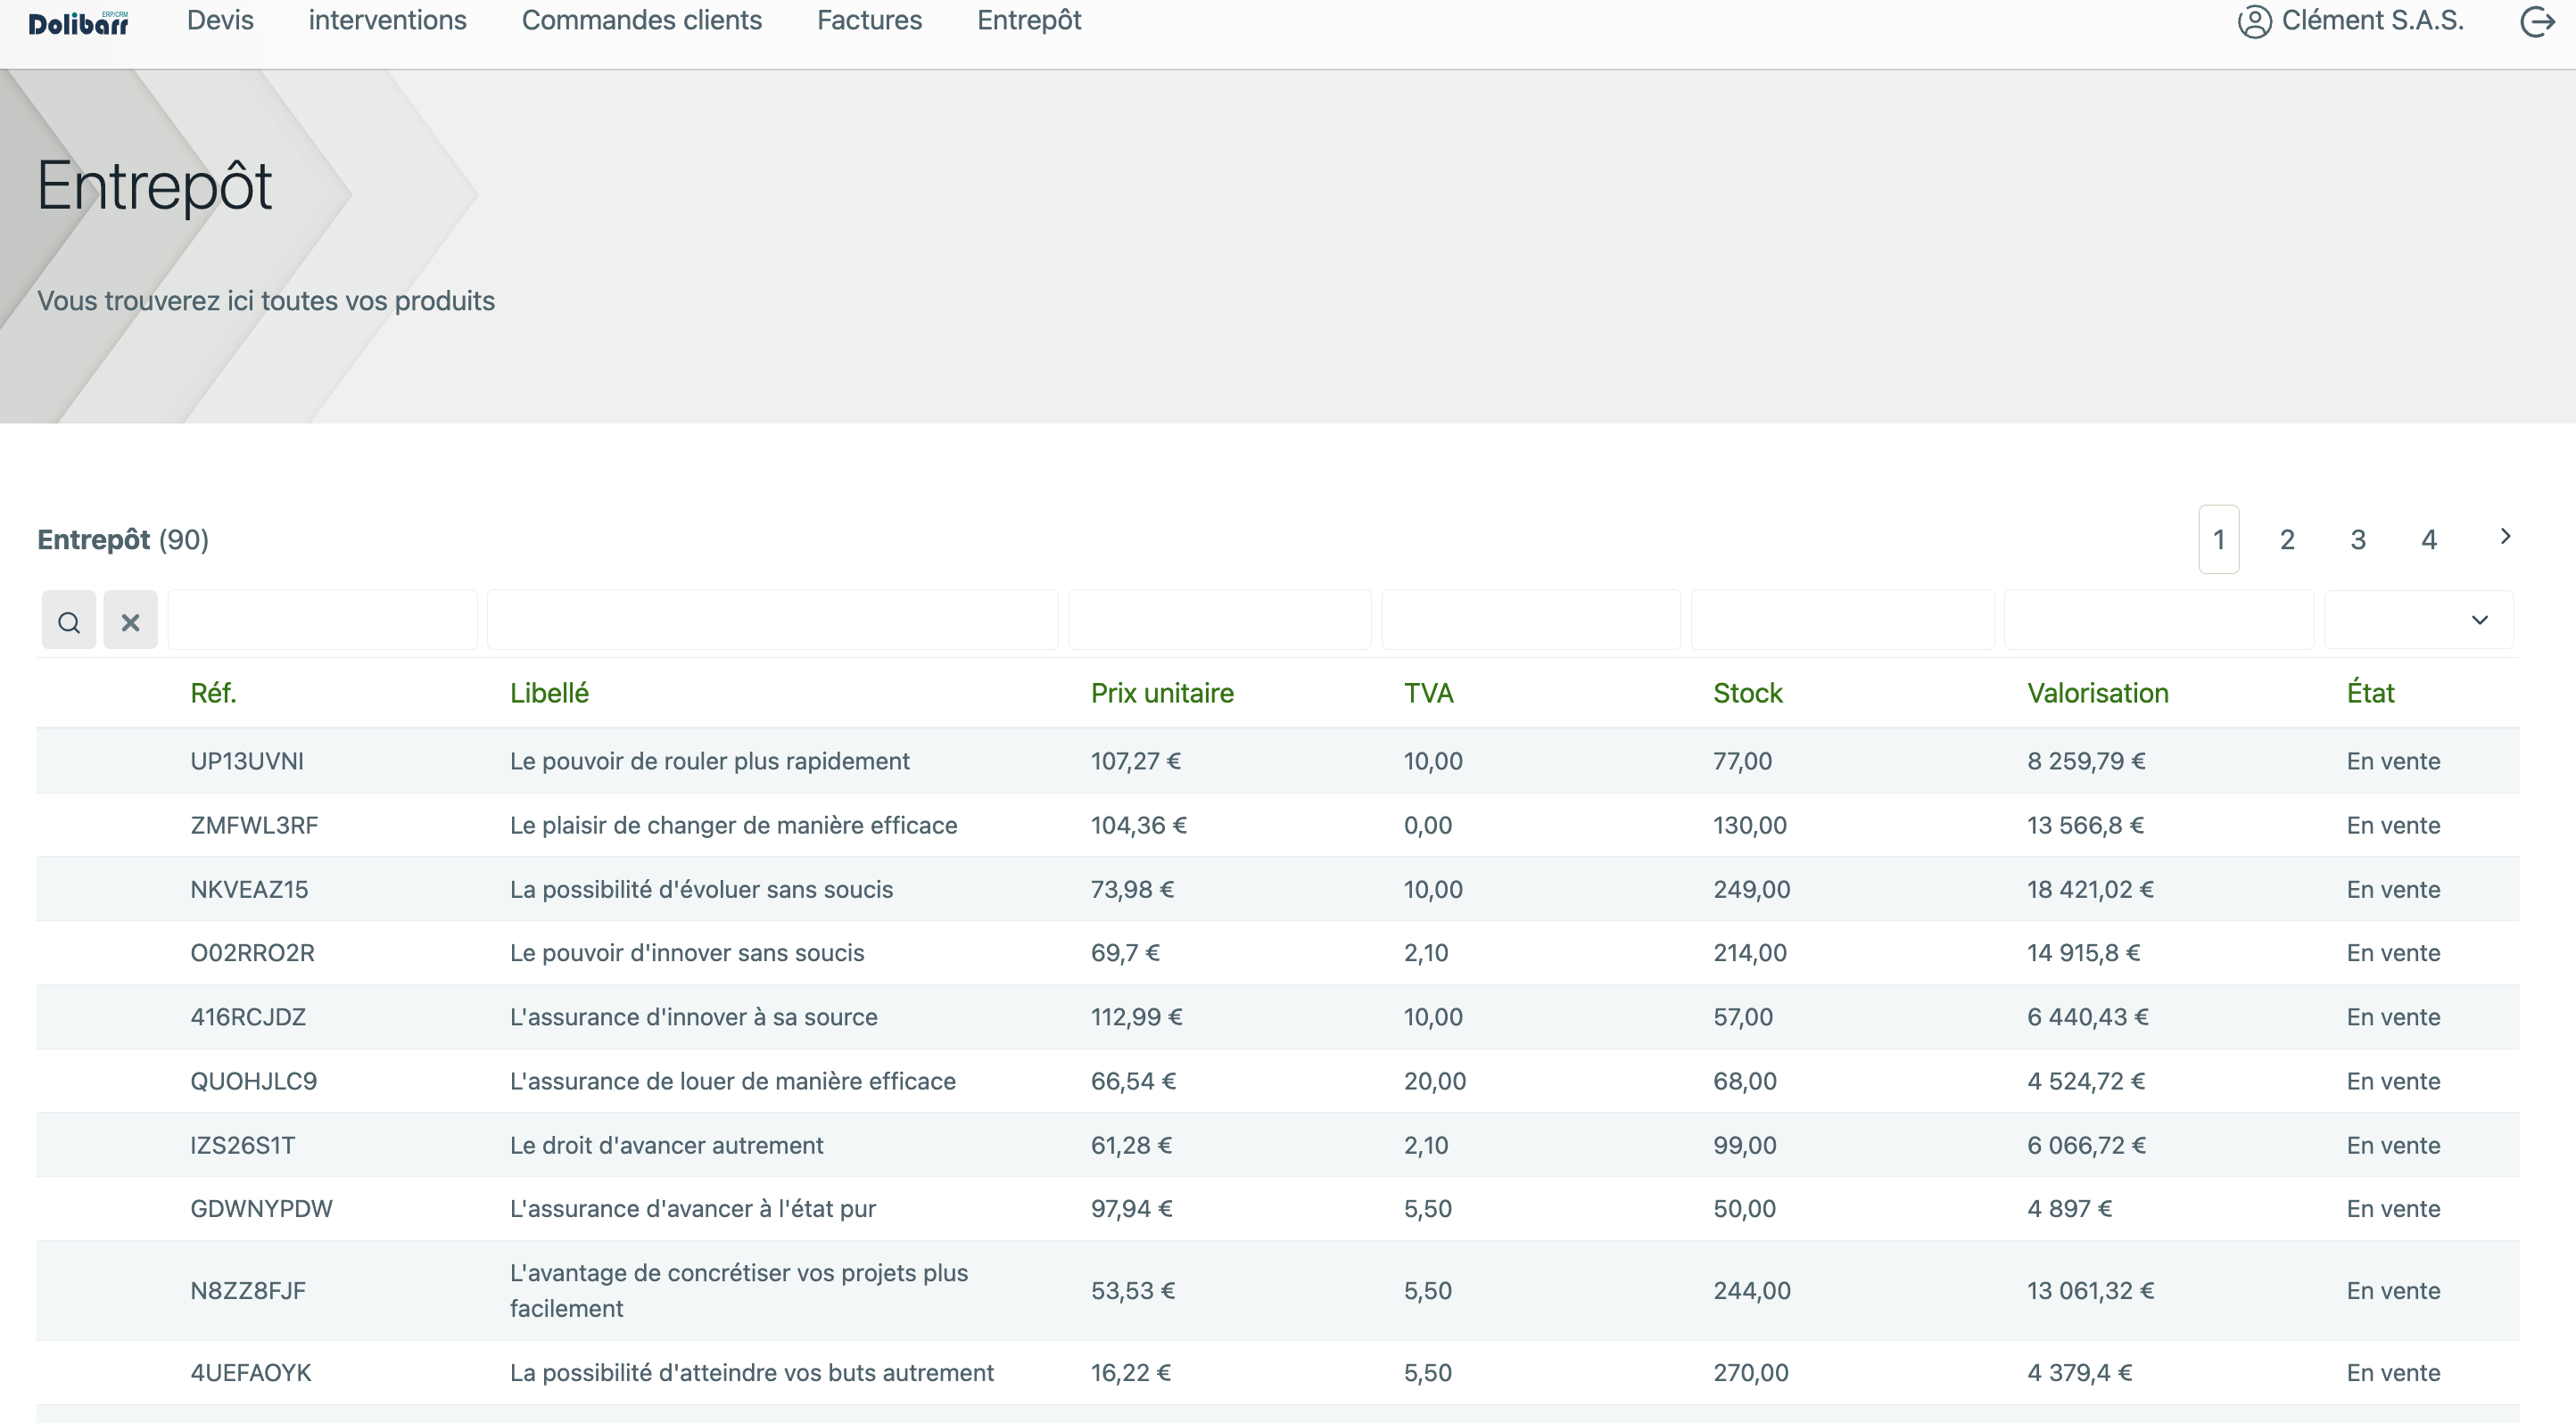Click the logout arrow icon
2576x1423 pixels.
click(x=2538, y=21)
